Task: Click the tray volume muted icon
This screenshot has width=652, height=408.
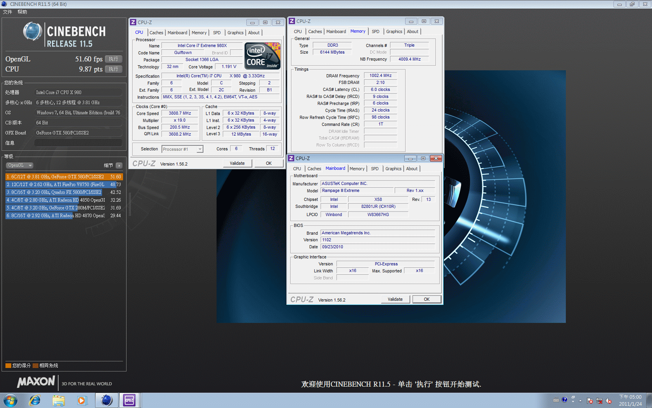Action: 609,401
